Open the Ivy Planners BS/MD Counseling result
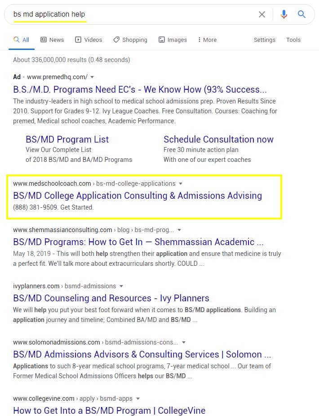This screenshot has height=416, width=319. click(111, 298)
